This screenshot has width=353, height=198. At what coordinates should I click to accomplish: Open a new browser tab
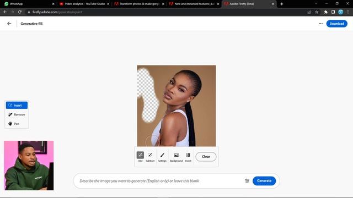pyautogui.click(x=282, y=4)
